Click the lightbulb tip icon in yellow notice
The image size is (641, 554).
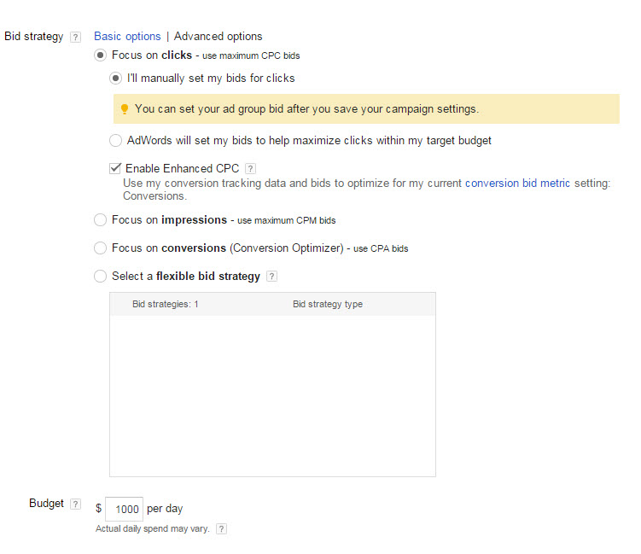point(125,109)
